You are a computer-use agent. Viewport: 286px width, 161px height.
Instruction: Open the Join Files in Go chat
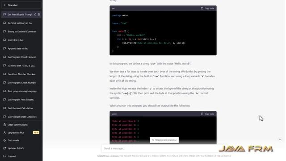[x=21, y=40]
